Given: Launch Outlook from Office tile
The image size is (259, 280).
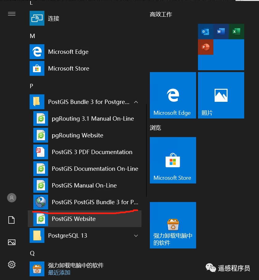Looking at the screenshot, I should pos(206,32).
